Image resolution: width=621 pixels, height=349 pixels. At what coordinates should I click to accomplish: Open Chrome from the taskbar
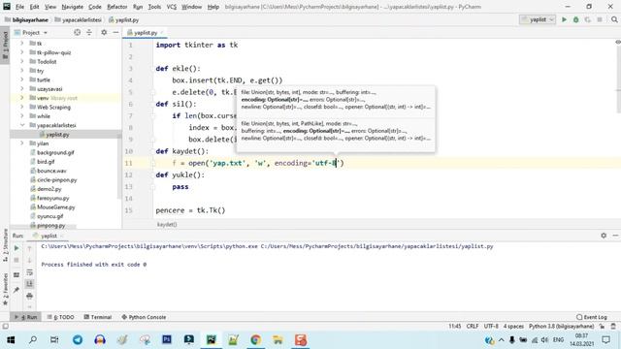pyautogui.click(x=255, y=340)
